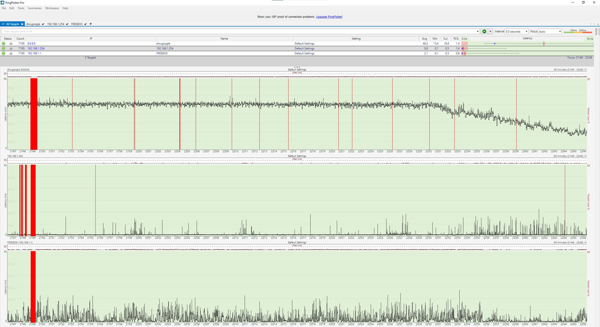Sort by the Avg column header
The height and width of the screenshot is (327, 600).
tap(425, 38)
